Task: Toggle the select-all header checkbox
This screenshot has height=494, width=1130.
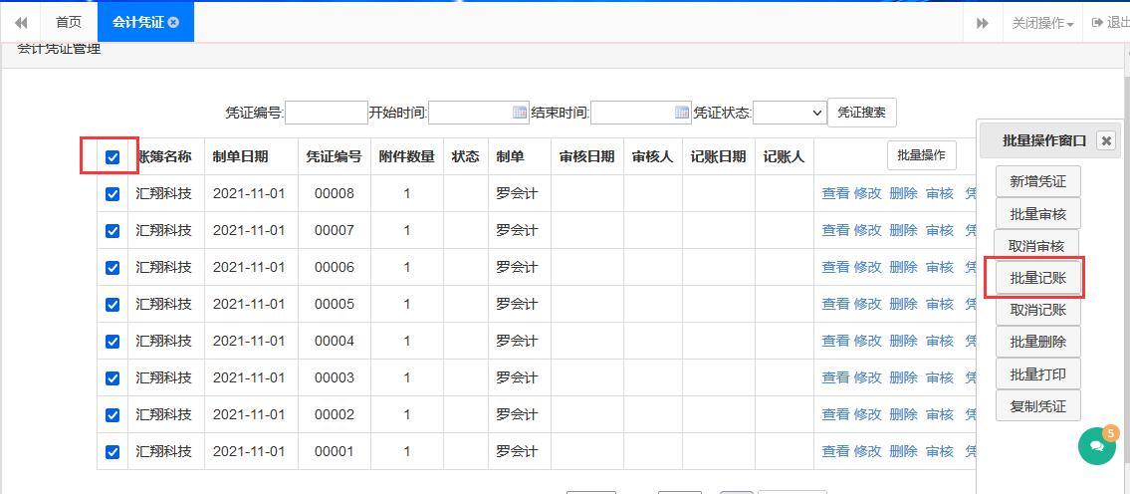Action: [113, 157]
